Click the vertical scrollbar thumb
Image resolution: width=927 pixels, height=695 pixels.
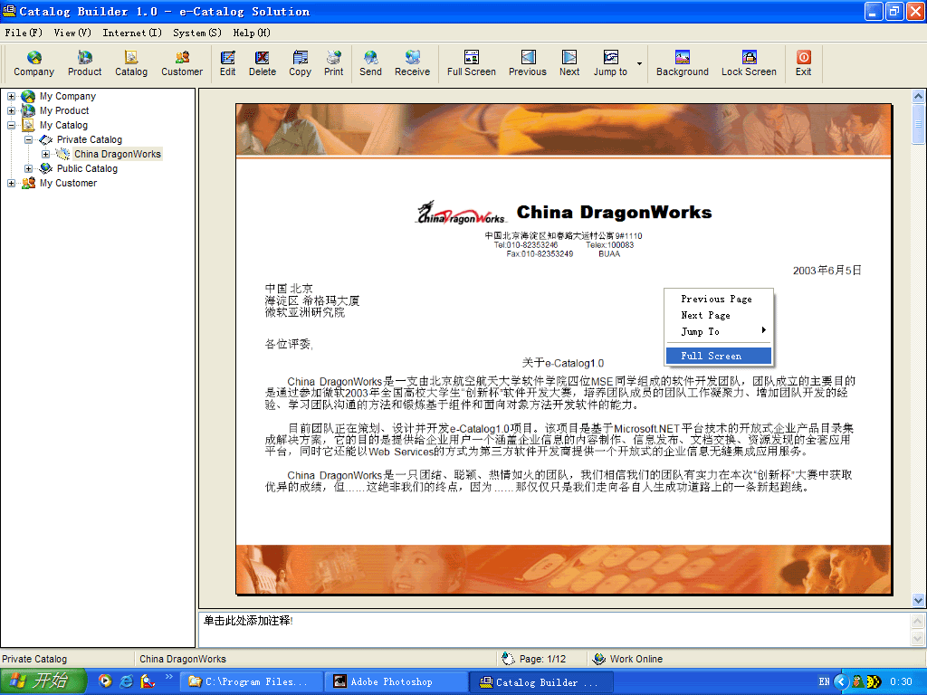coord(918,124)
